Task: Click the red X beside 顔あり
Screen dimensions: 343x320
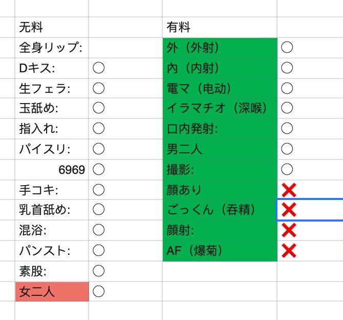Action: 289,190
